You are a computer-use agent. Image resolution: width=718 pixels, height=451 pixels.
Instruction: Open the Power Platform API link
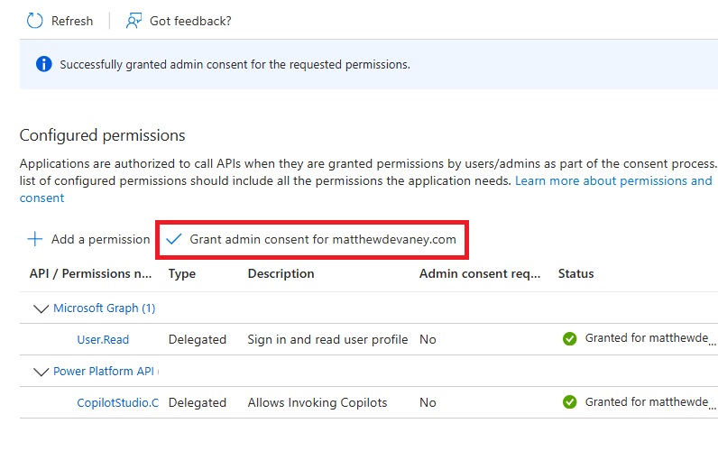(106, 372)
